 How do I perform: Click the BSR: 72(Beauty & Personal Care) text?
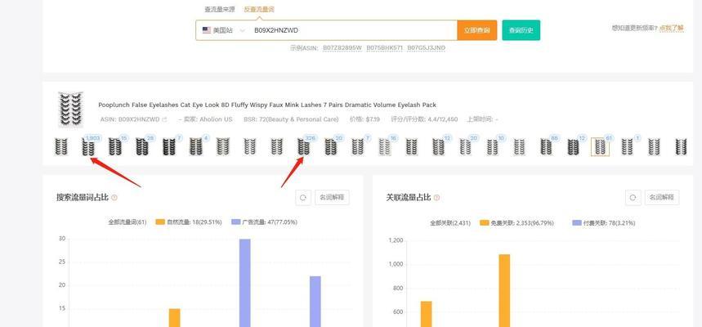click(x=291, y=119)
